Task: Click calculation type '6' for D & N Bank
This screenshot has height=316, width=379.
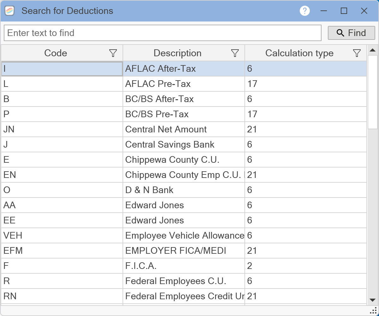Action: 306,190
